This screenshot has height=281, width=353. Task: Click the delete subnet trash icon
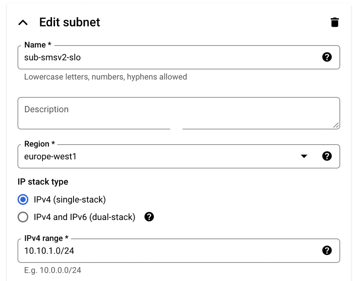point(335,22)
